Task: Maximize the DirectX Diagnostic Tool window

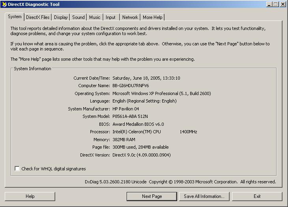Action: tap(276, 4)
